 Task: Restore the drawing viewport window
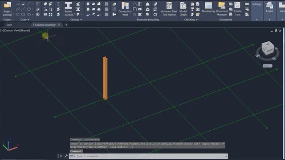[276, 31]
